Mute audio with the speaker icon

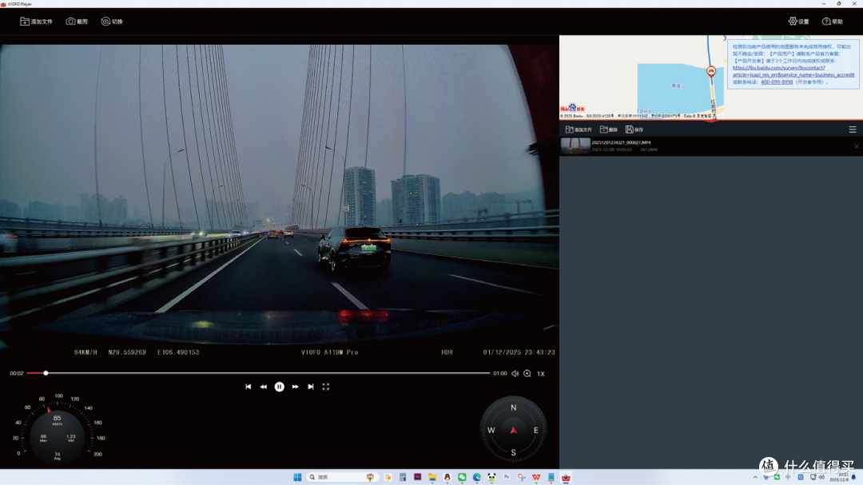(515, 374)
